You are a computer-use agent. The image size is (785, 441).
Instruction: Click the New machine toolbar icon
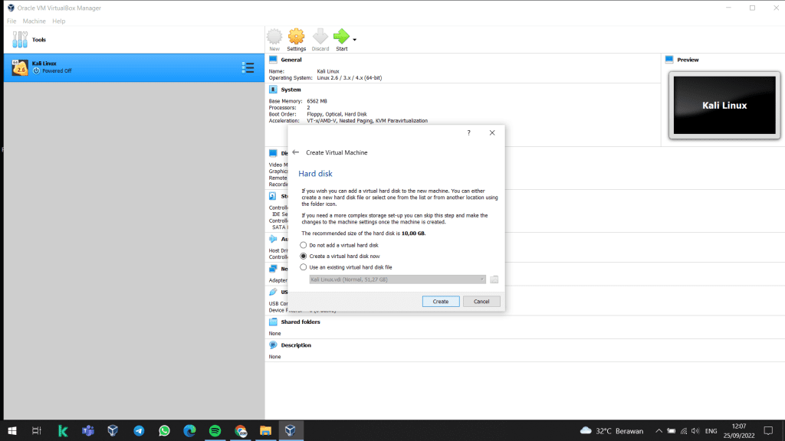pyautogui.click(x=274, y=36)
